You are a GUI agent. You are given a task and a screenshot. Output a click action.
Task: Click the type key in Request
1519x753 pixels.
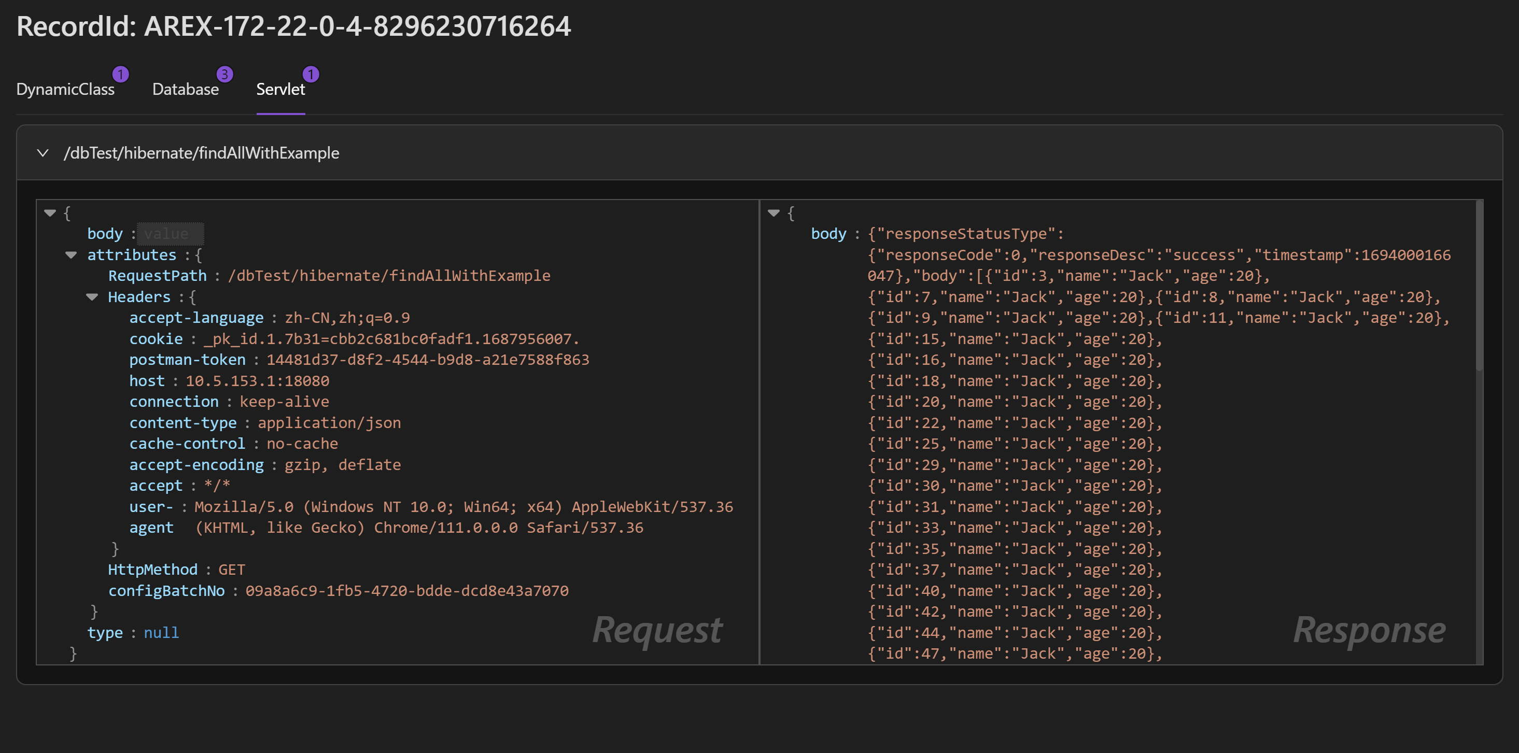[105, 633]
